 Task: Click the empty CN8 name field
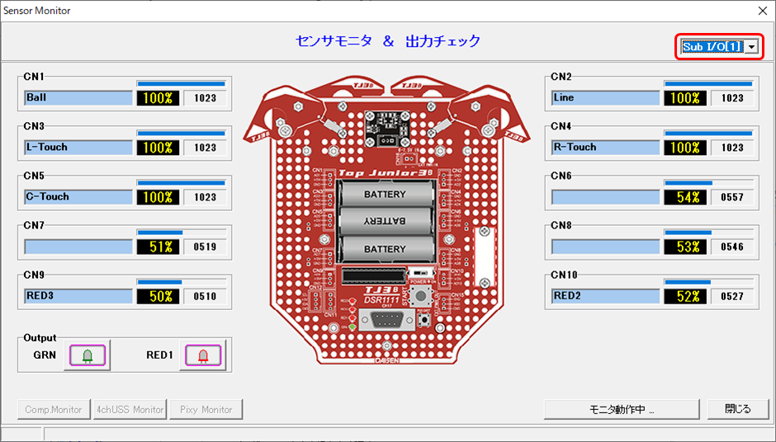[x=606, y=247]
